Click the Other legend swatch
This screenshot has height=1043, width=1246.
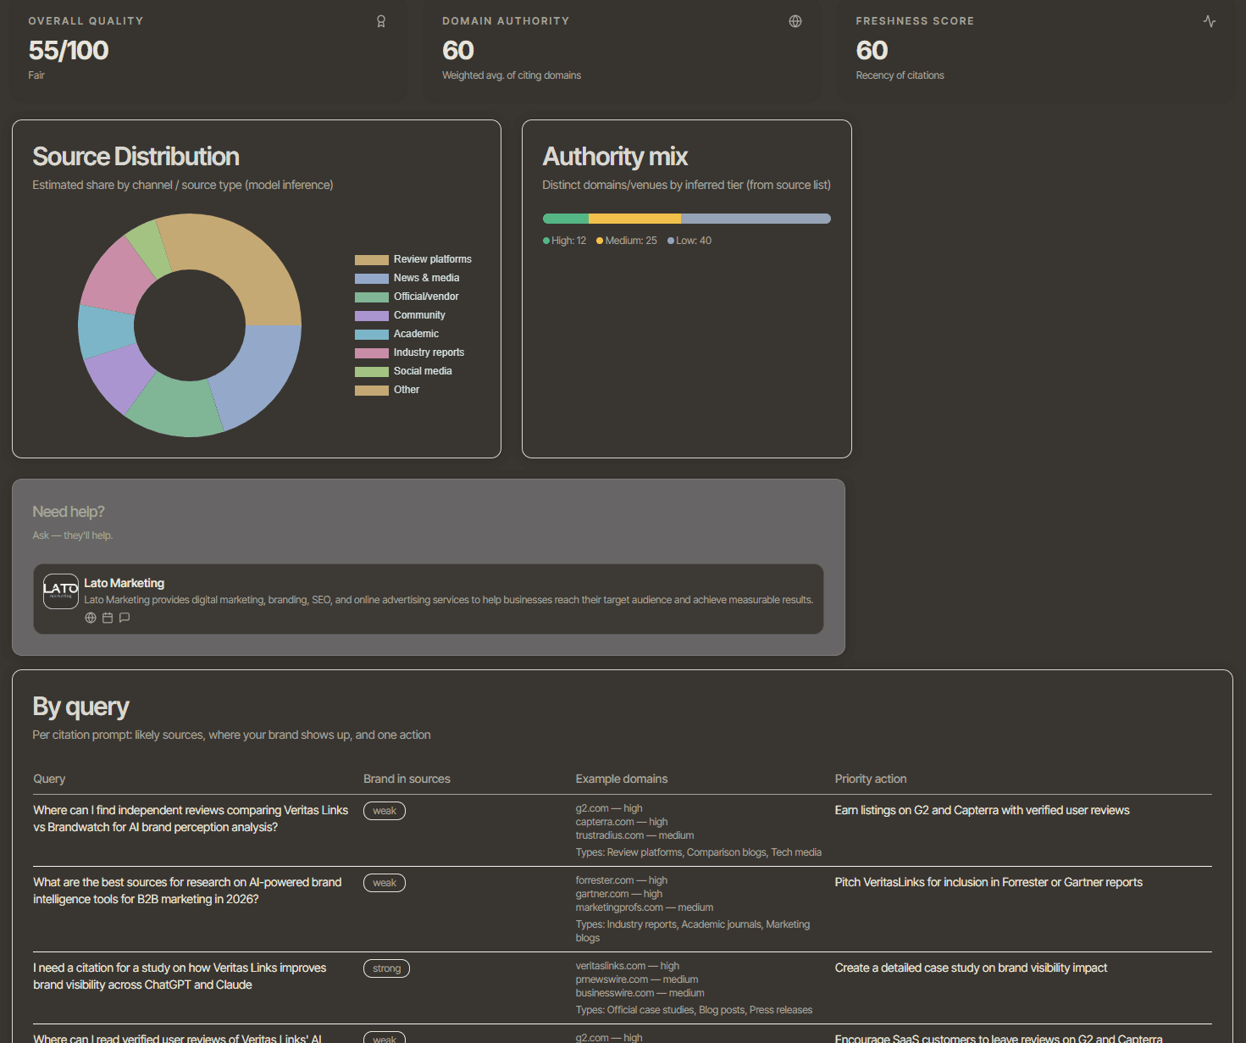pos(372,391)
